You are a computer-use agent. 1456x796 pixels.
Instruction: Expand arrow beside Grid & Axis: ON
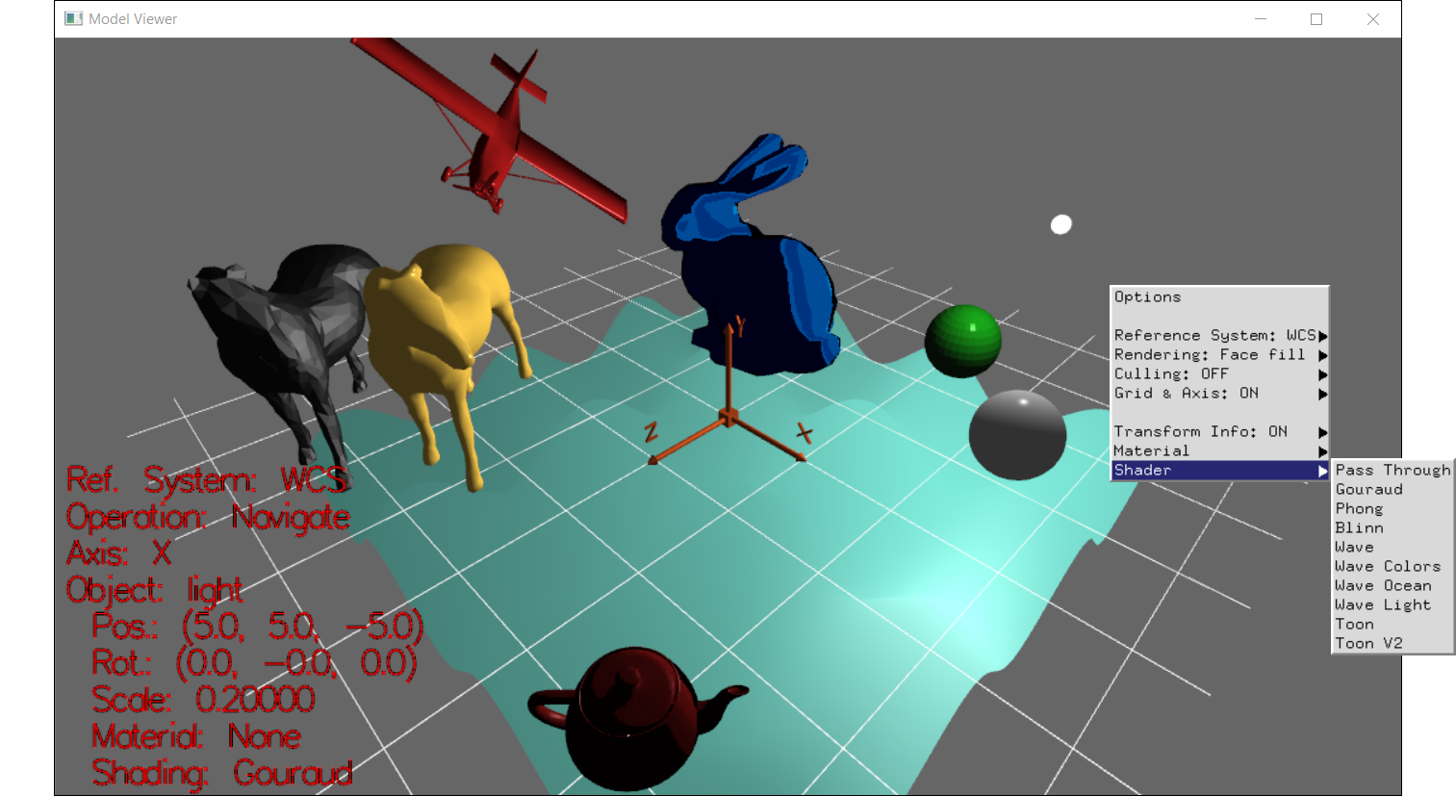1322,394
